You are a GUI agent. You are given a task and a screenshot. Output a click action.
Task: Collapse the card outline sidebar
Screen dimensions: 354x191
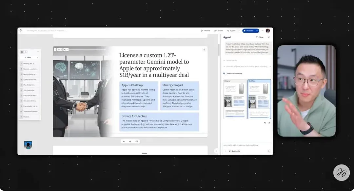tap(38, 52)
